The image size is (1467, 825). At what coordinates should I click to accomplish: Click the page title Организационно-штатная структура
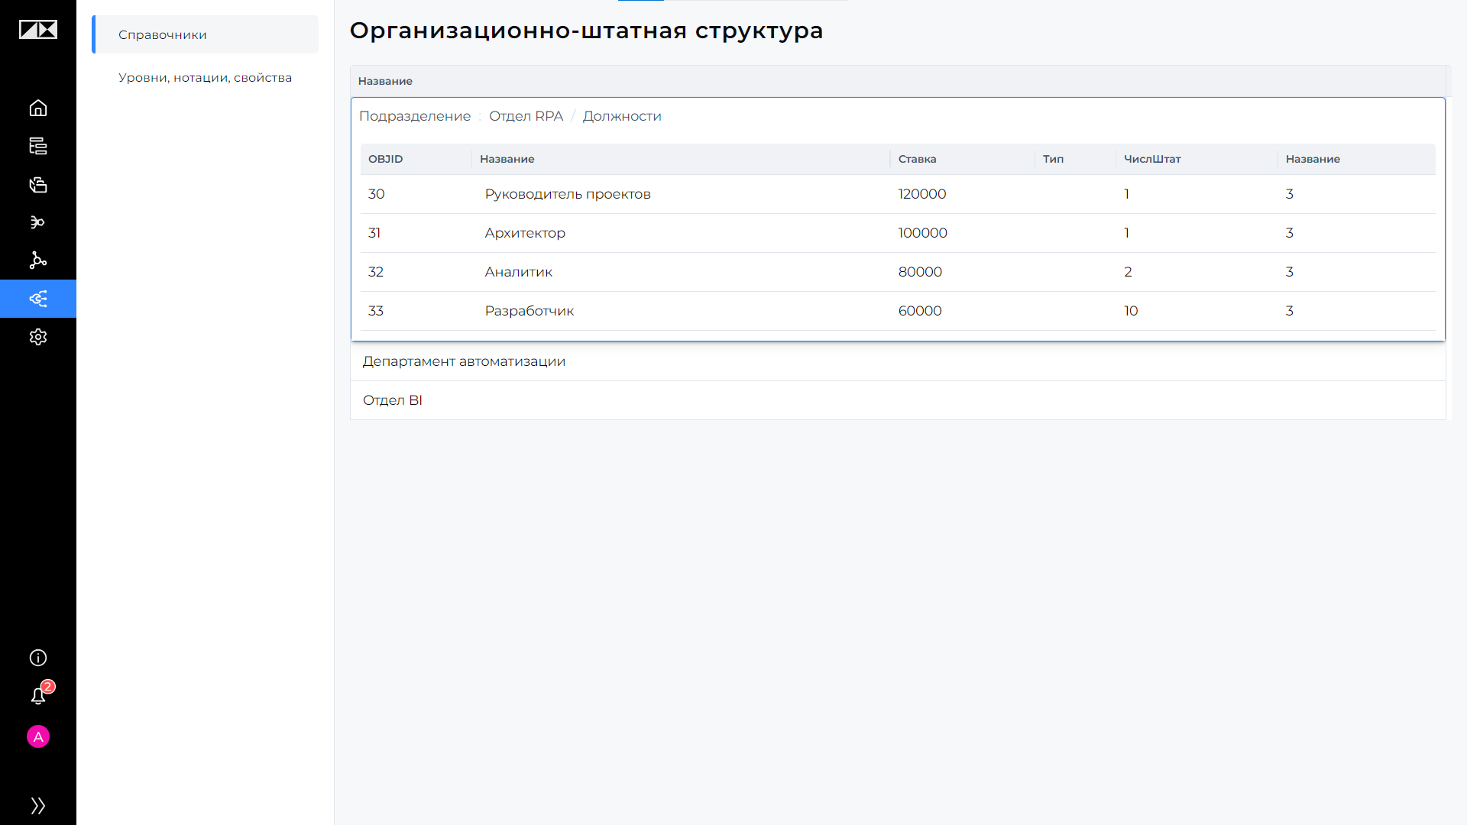point(586,31)
